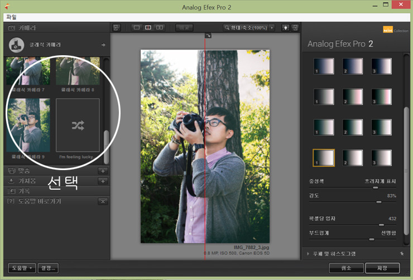Click the IMG_7882_3.jpg filename text
The image size is (413, 280).
click(252, 247)
